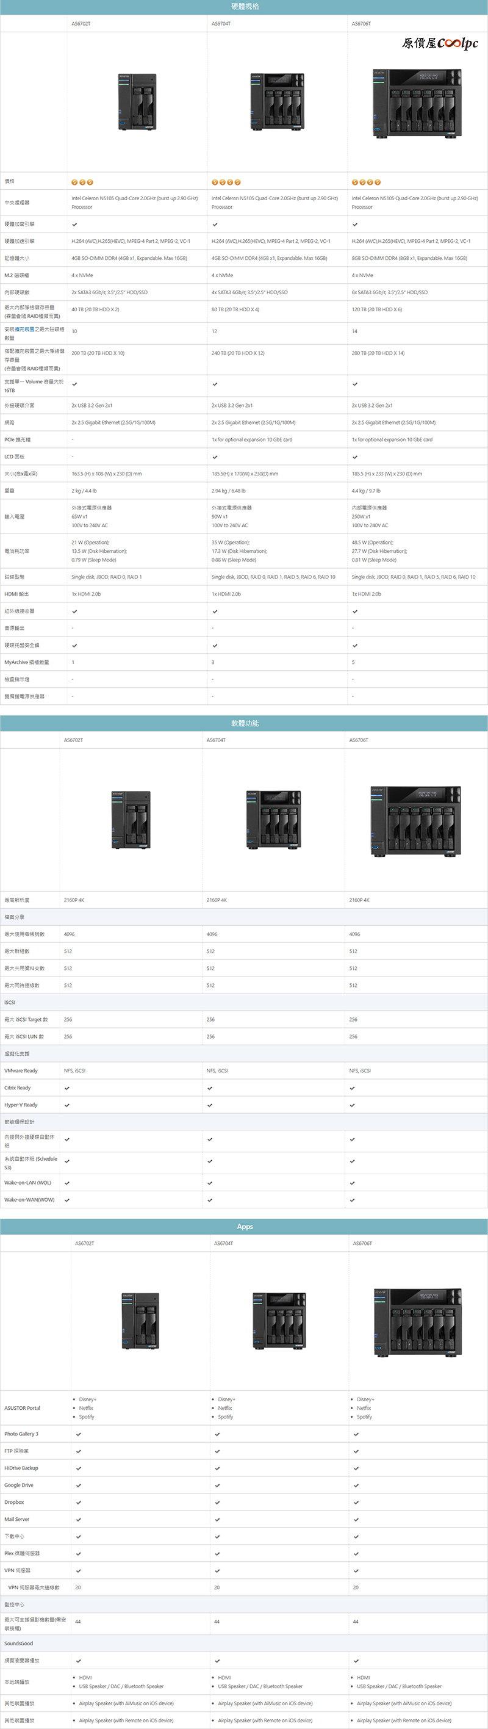The height and width of the screenshot is (1729, 488).
Task: Click Hyper-V Ready checkmark for AS6704T
Action: [210, 1105]
